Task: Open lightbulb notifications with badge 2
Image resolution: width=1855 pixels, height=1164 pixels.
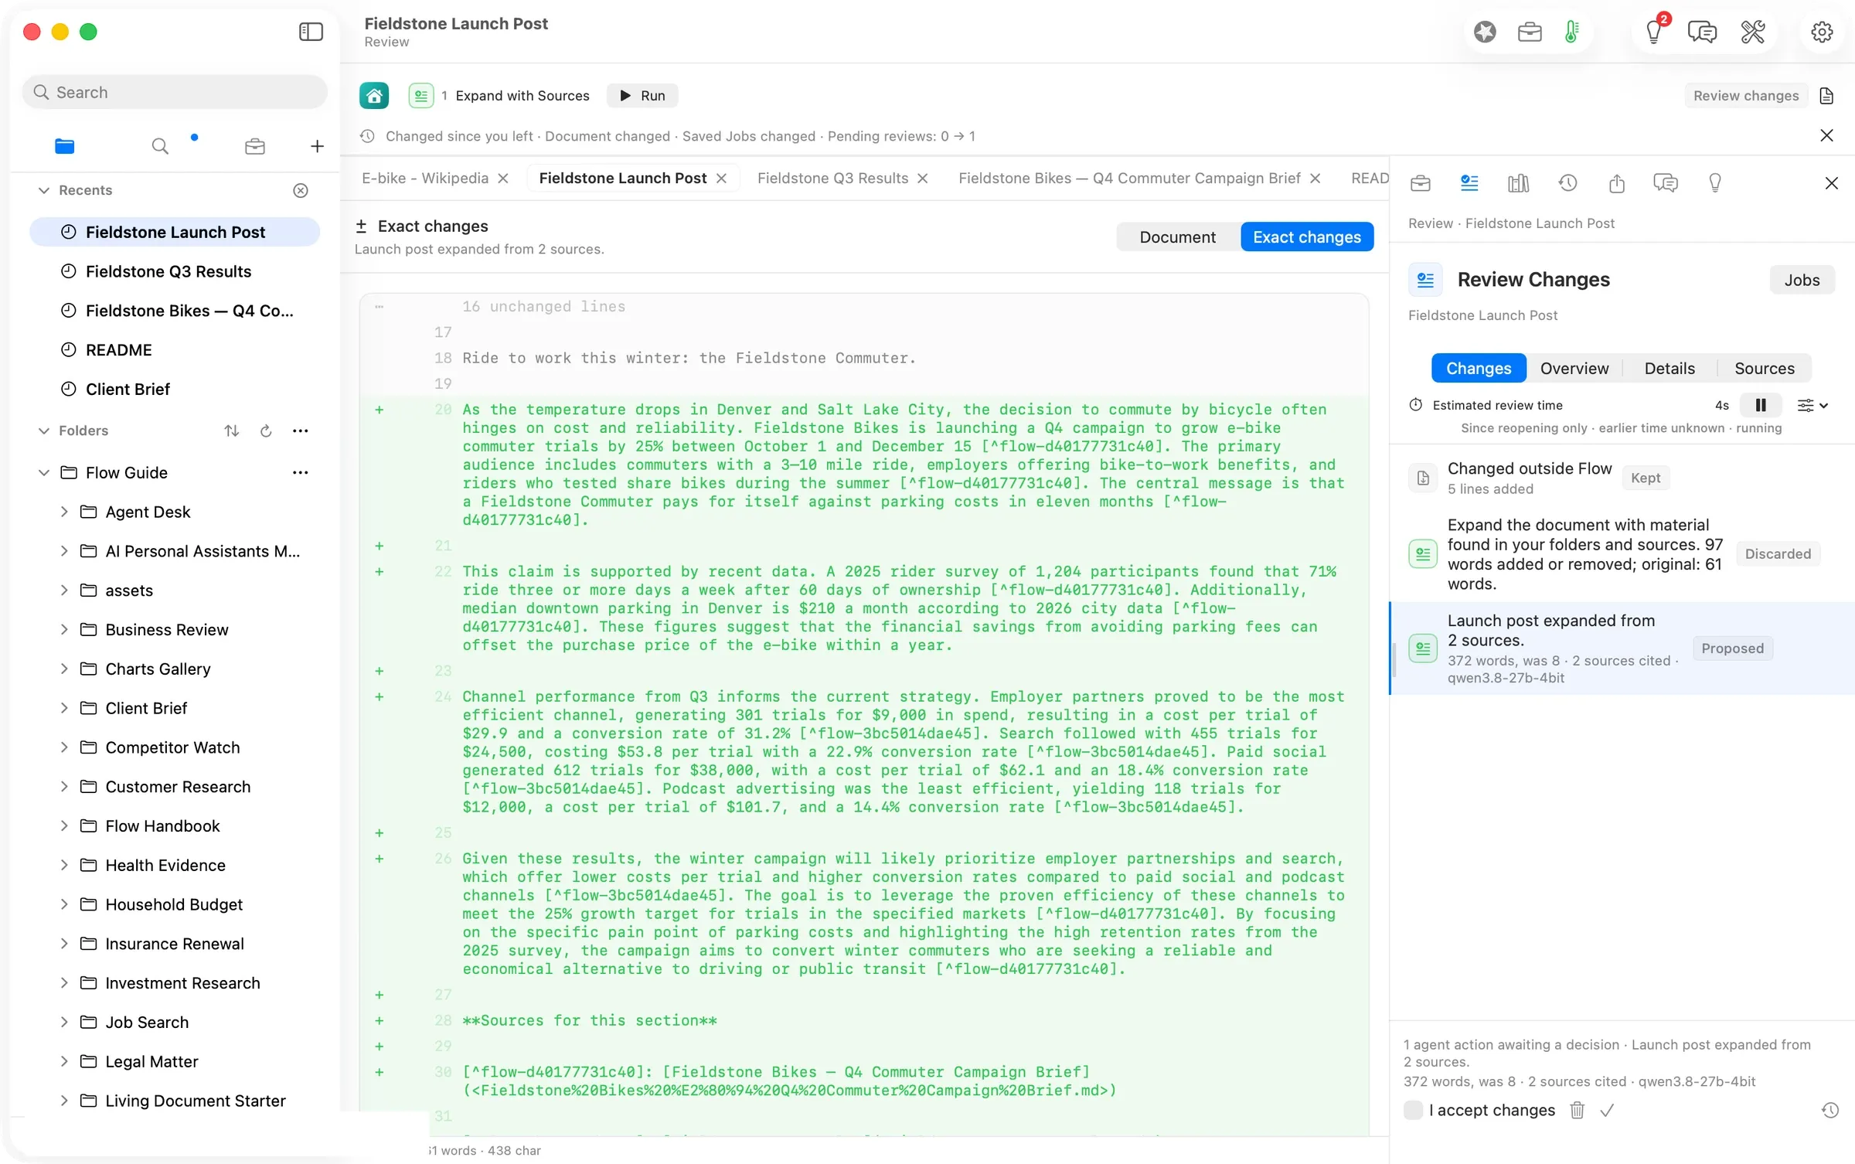Action: (1654, 32)
